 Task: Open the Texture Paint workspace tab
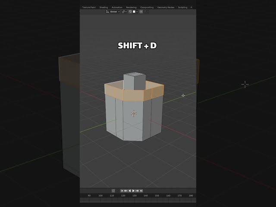point(89,7)
